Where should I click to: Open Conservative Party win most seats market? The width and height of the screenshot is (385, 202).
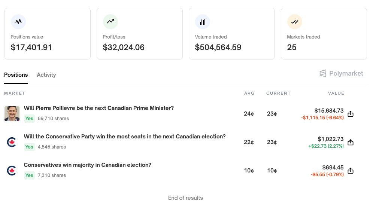point(125,137)
